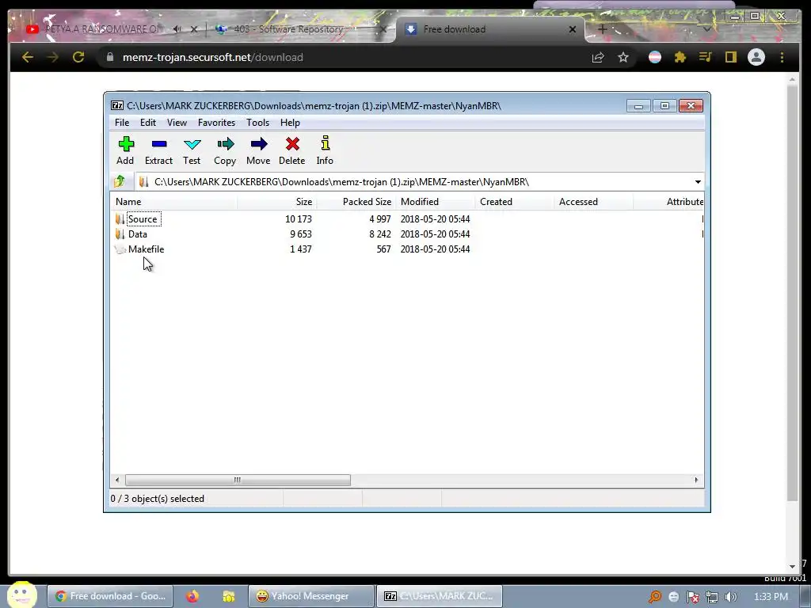
Task: Select the Copy toolbar icon
Action: click(225, 150)
